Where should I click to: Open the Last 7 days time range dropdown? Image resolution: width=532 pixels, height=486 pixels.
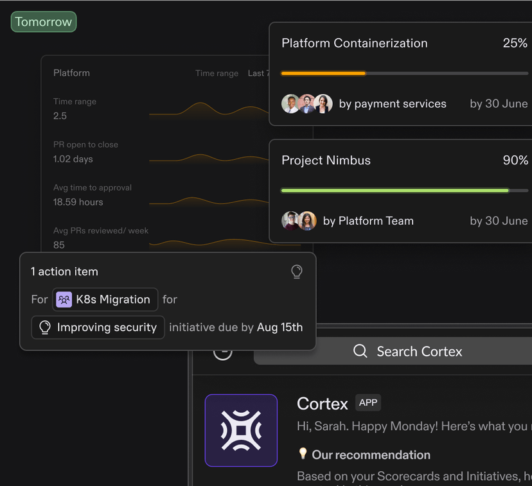(257, 73)
